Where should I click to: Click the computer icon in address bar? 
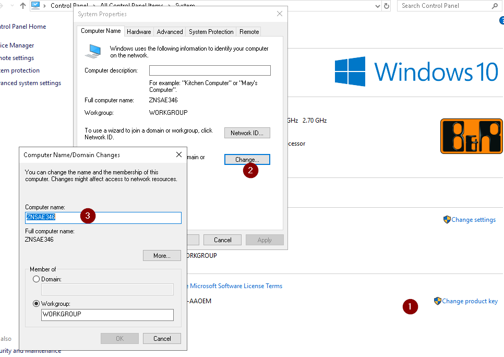coord(35,5)
